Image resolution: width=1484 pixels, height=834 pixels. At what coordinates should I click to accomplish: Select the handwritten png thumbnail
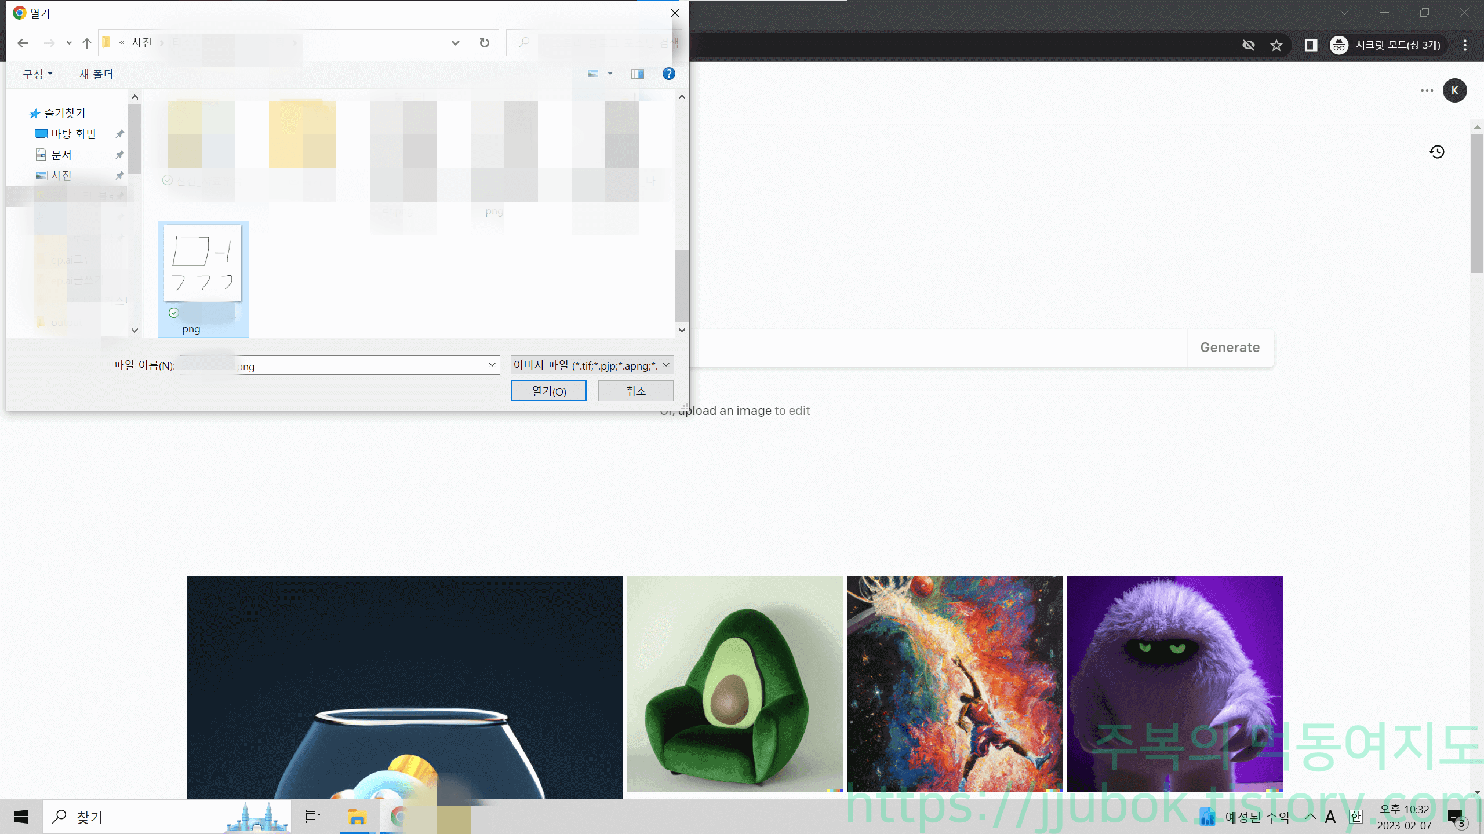point(202,264)
